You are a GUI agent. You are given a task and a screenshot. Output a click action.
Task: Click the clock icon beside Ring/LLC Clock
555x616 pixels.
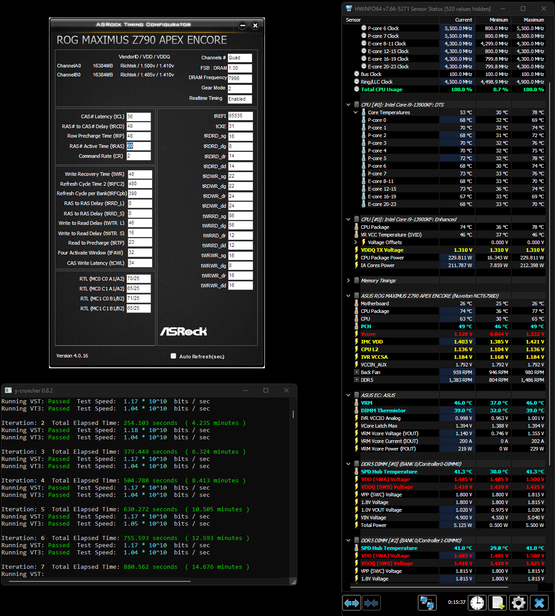tap(357, 82)
